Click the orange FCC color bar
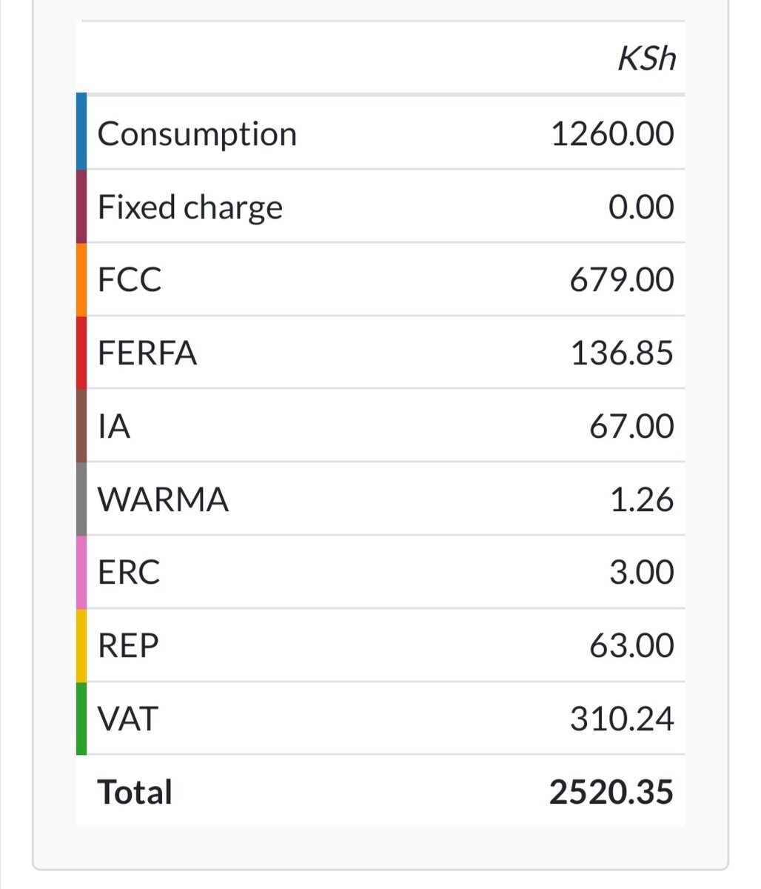The image size is (761, 889). (81, 279)
